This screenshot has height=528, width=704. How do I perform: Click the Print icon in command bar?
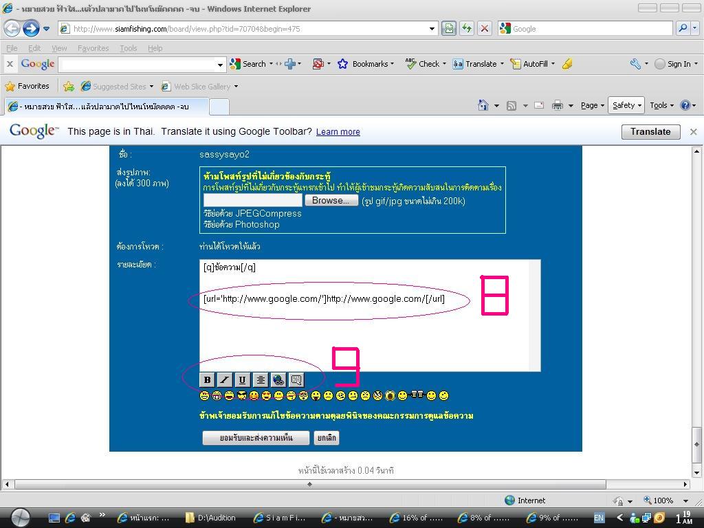557,105
